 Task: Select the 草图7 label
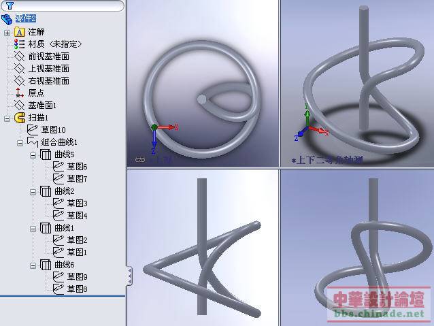(x=78, y=178)
